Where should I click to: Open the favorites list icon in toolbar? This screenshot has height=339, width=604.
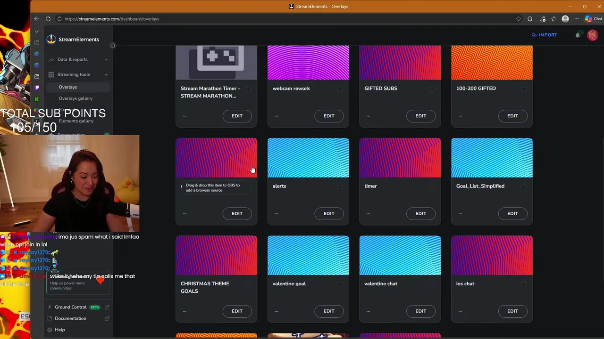[x=554, y=19]
